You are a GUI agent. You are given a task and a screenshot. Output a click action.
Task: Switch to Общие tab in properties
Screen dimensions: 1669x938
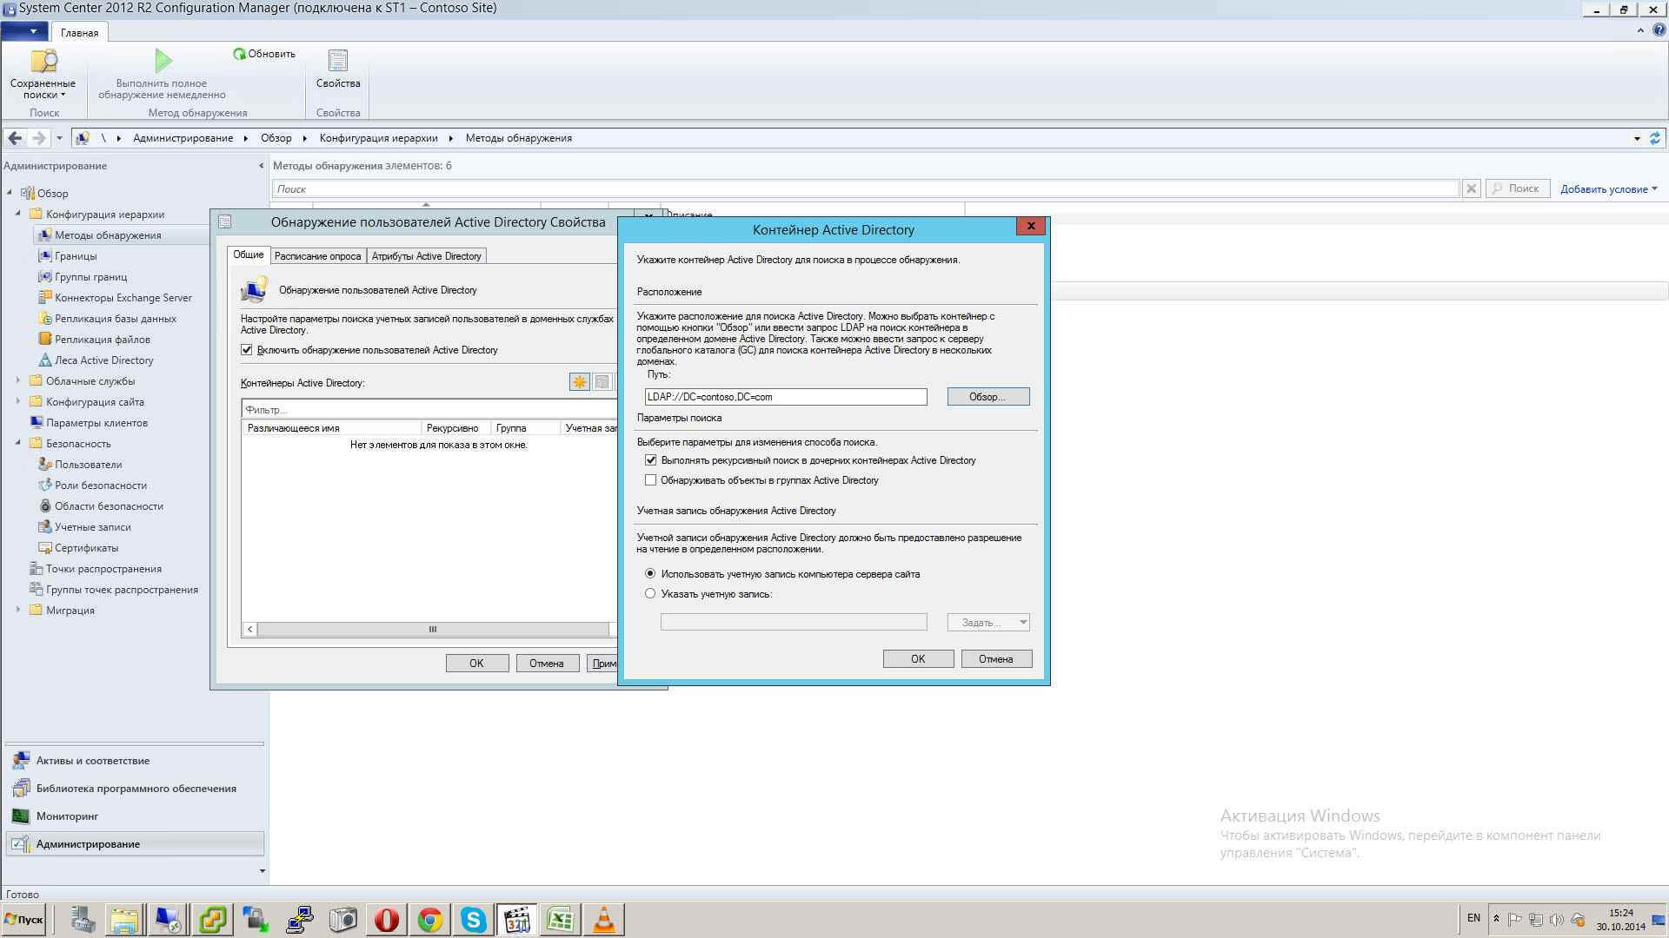248,254
